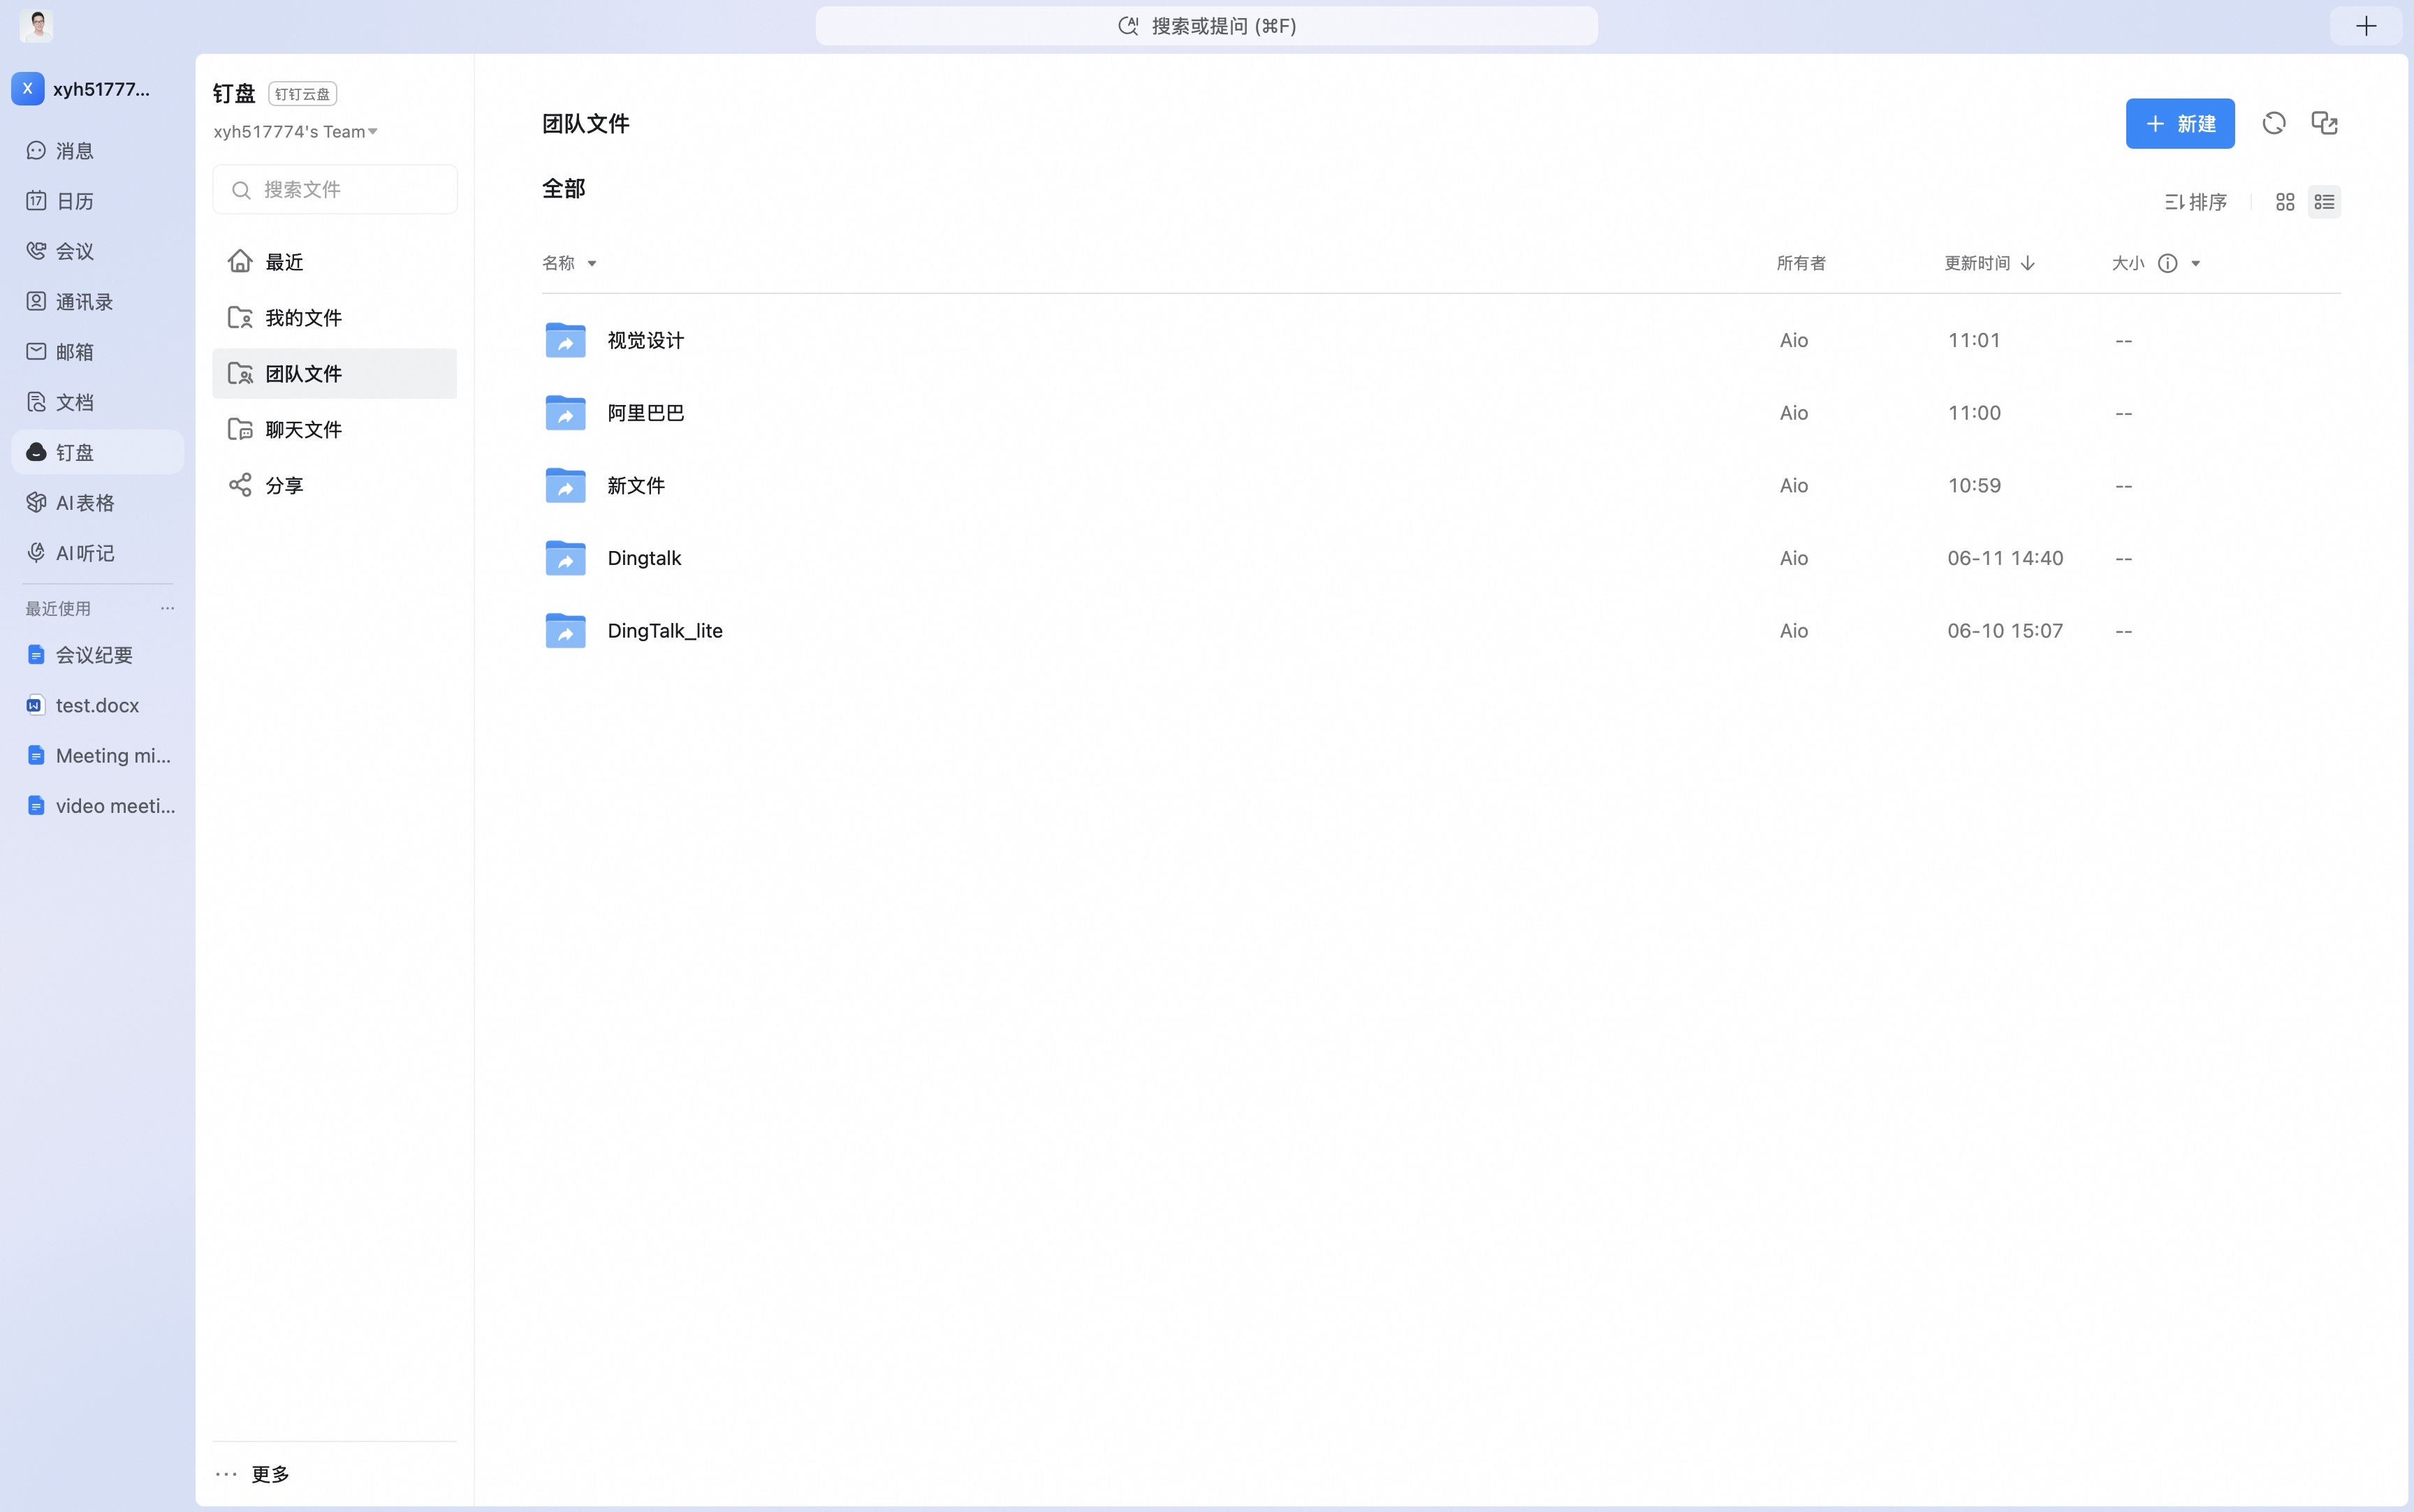Click the blue 新建 button
The width and height of the screenshot is (2414, 1512).
click(2180, 123)
